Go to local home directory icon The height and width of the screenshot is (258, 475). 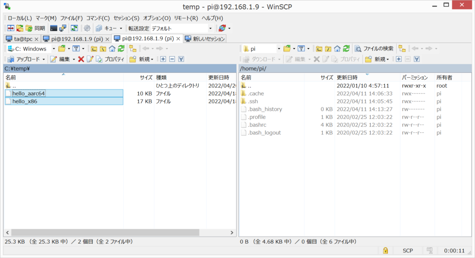[112, 49]
